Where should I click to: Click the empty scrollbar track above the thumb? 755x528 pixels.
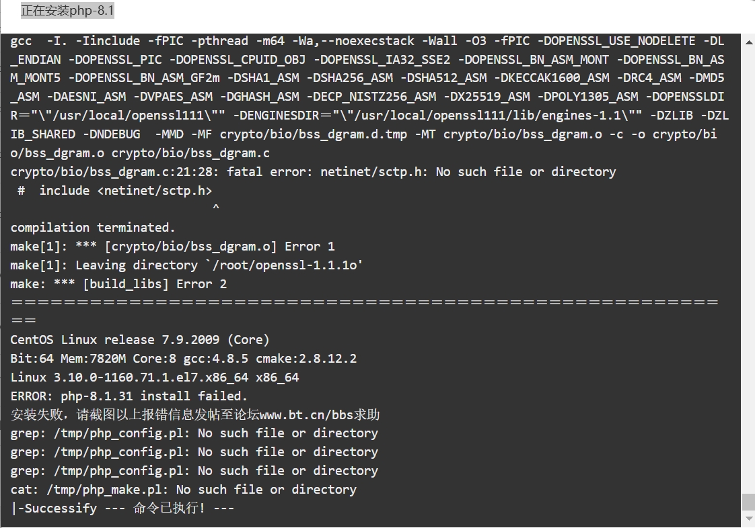[x=749, y=269]
